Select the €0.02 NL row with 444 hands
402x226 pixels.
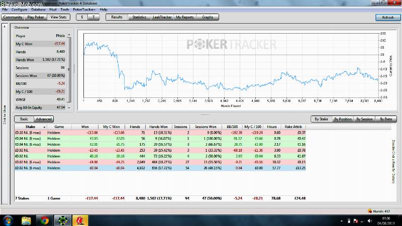pos(160,156)
